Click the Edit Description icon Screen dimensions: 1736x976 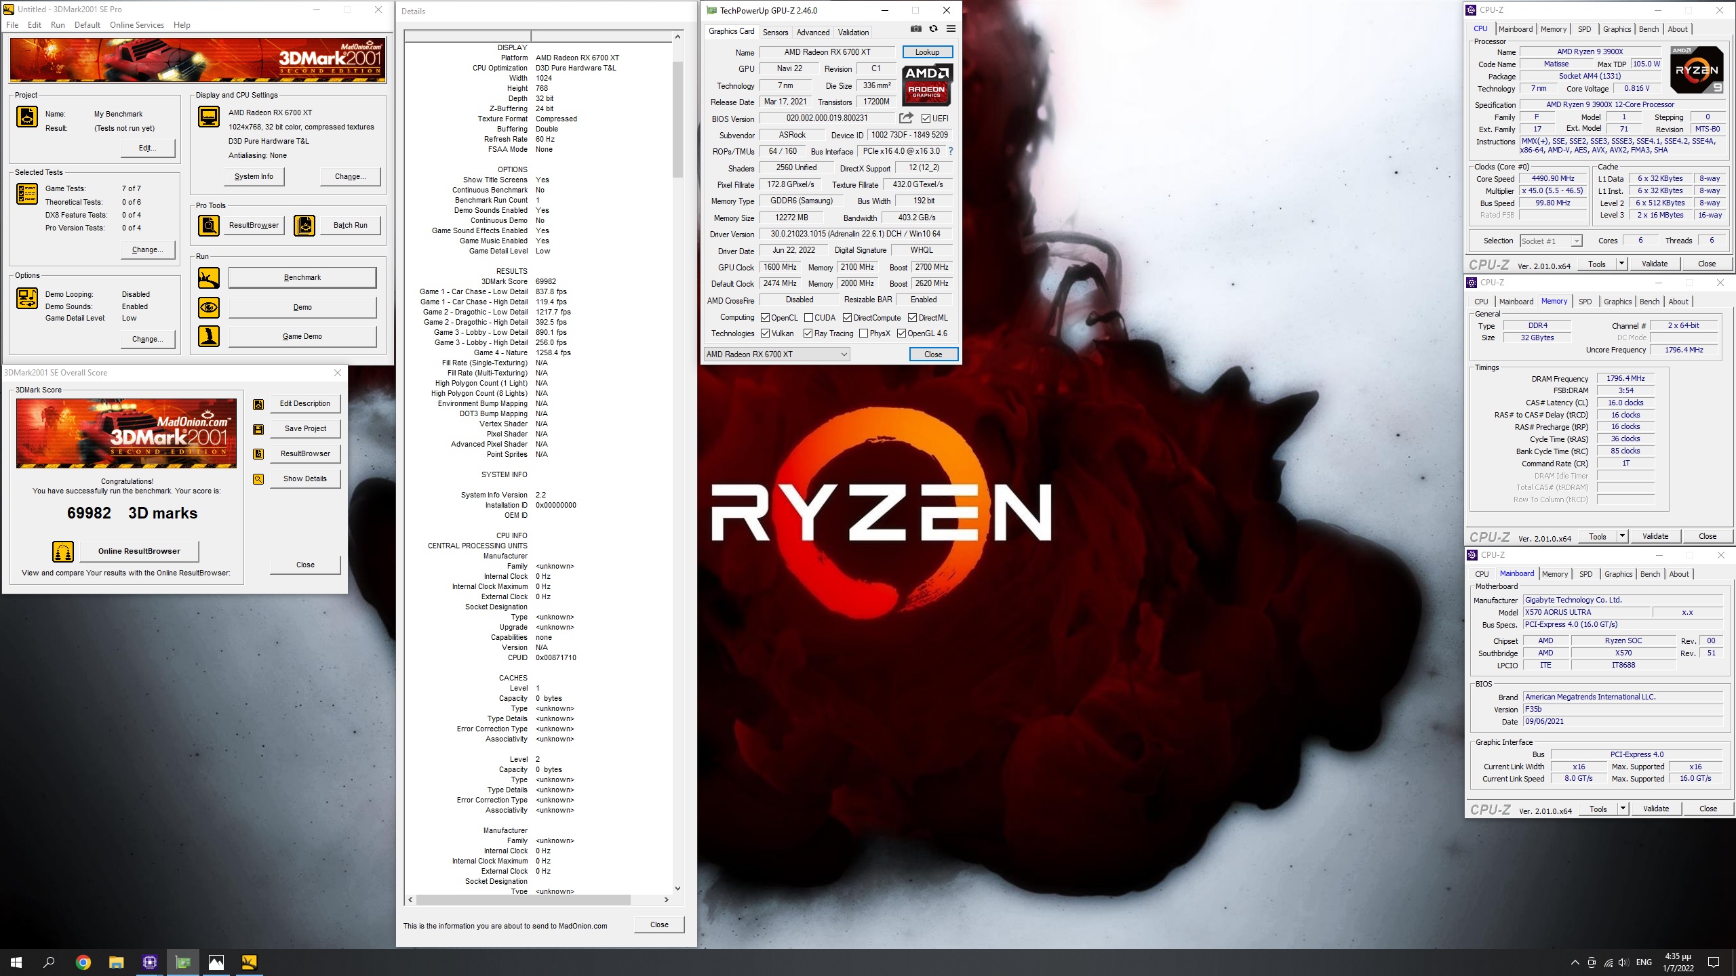point(258,405)
